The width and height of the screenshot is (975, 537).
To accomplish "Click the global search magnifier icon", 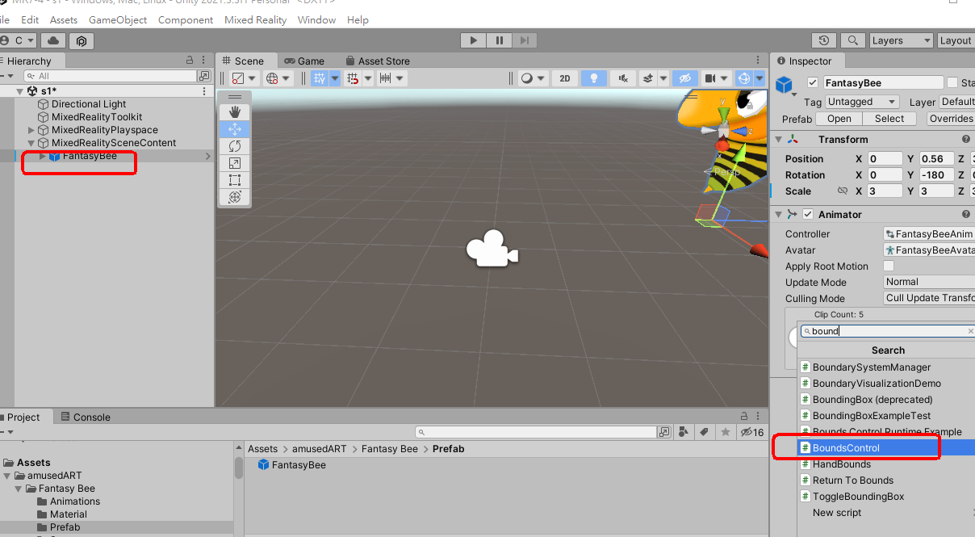I will tap(852, 40).
